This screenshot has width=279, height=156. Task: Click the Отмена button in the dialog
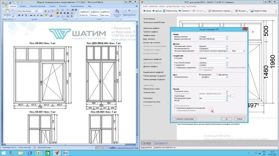point(239,119)
